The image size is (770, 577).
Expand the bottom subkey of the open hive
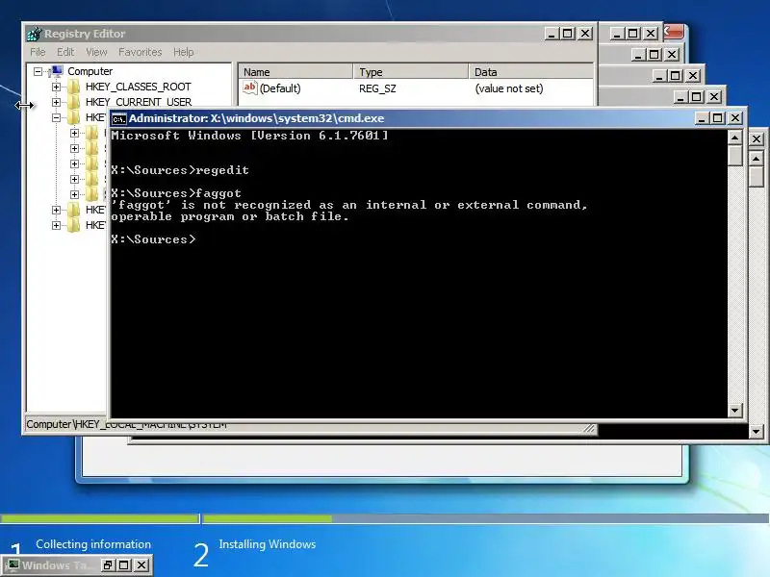74,194
